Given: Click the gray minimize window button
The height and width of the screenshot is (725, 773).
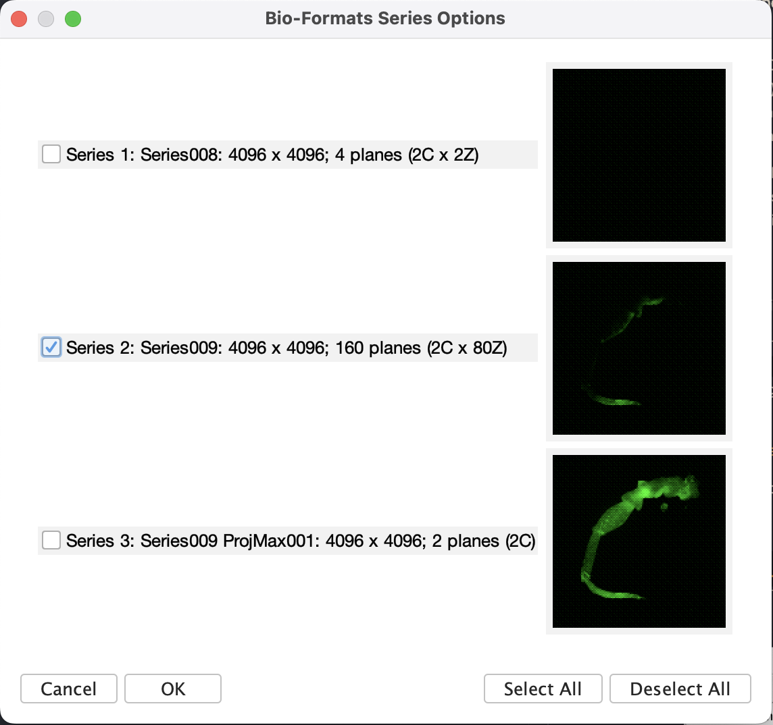Looking at the screenshot, I should point(46,19).
